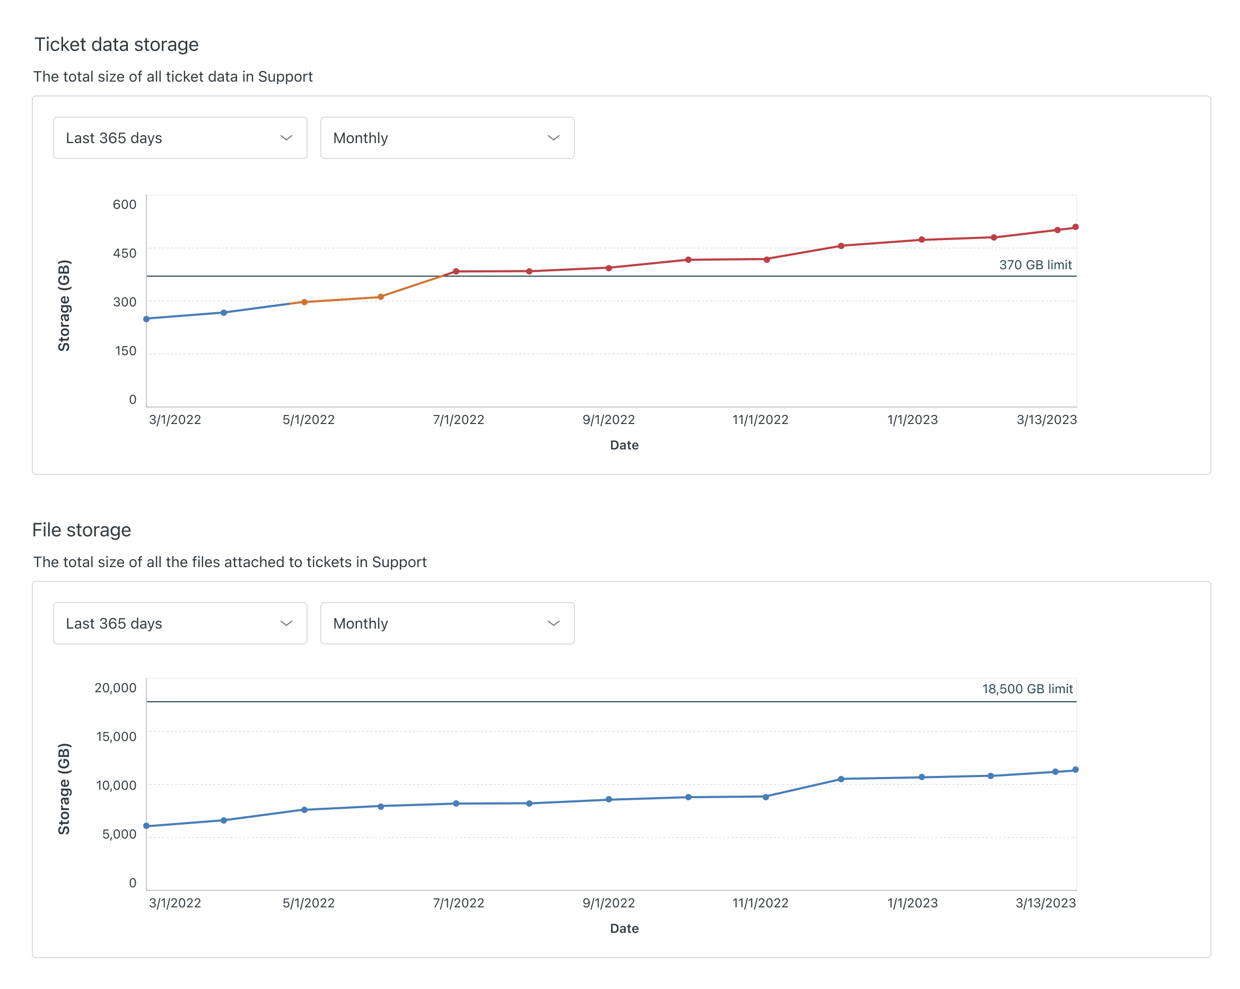Screen dimensions: 1240x989
Task: Open File storage 'Monthly' interval dropdown
Action: pyautogui.click(x=447, y=623)
